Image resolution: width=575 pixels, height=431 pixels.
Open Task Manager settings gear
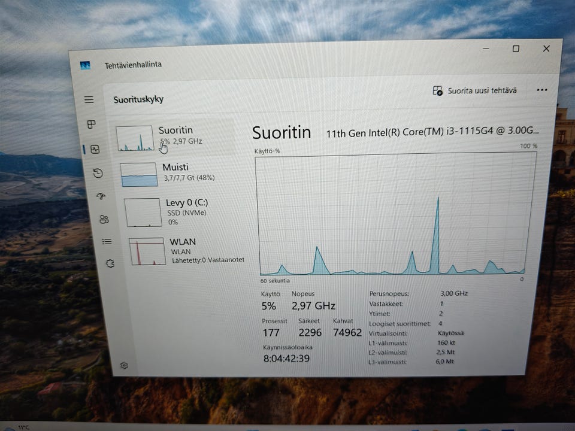[124, 365]
